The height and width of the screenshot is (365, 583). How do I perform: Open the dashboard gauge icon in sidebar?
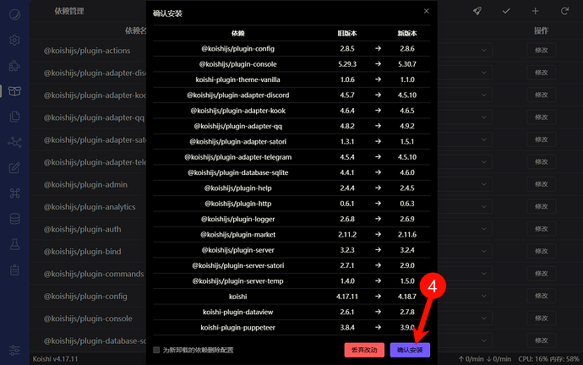14,14
